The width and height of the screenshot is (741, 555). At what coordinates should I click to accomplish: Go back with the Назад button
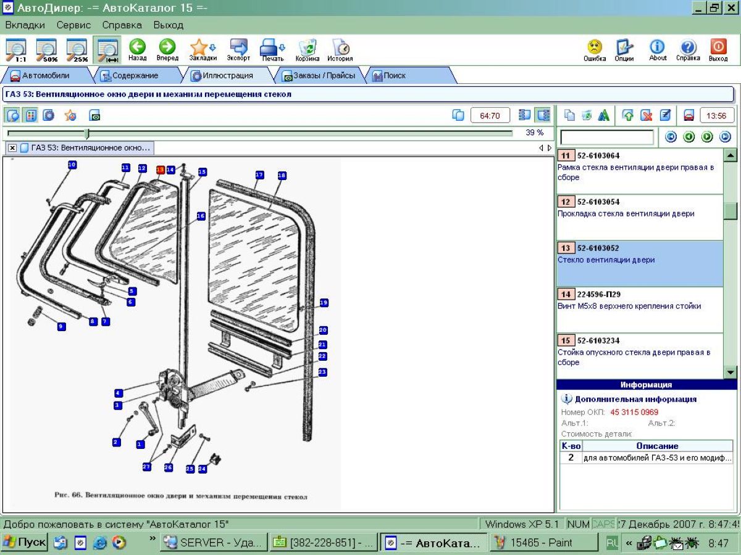(137, 49)
